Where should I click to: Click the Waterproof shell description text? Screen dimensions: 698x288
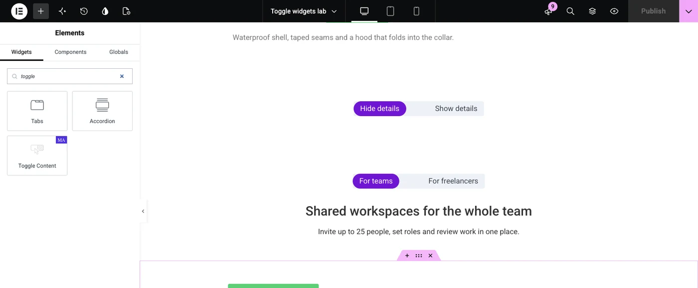coord(343,37)
